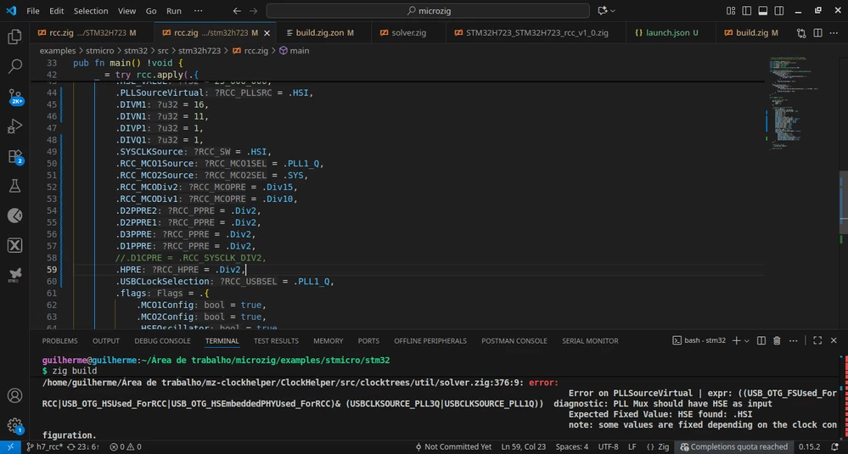Open Copilot chat icon in title bar
This screenshot has height=454, width=848.
pos(603,11)
